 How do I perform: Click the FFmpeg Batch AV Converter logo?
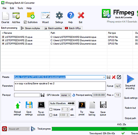pos(106,13)
